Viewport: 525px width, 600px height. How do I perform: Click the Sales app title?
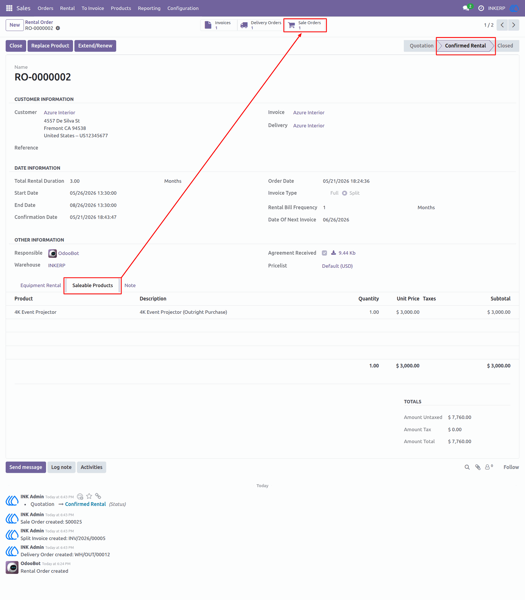pos(23,8)
